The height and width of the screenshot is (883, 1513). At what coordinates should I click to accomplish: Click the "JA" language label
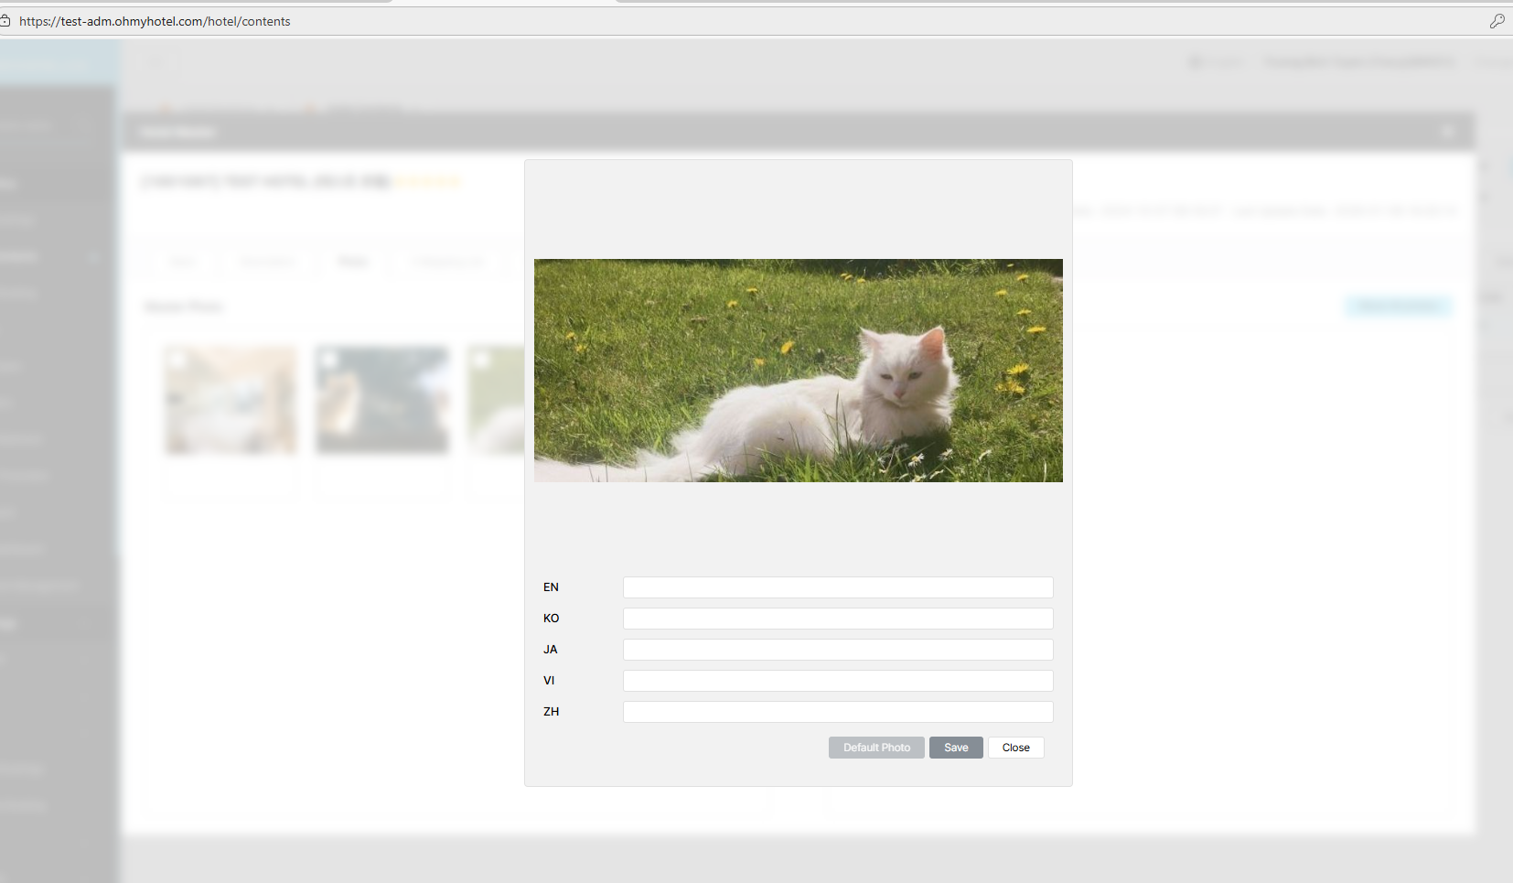click(550, 650)
